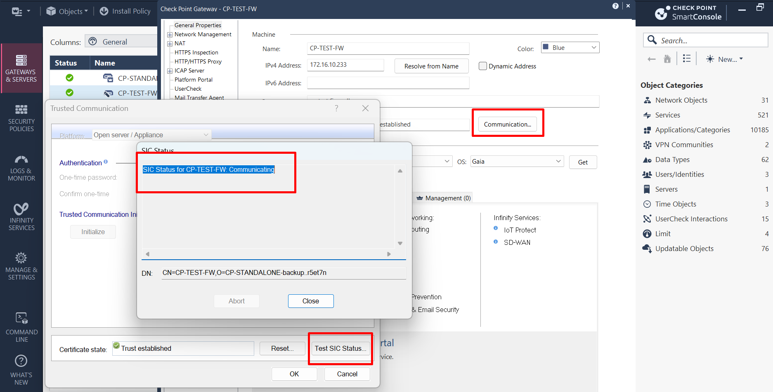Open the New... dropdown in objects panel
773x392 pixels.
(724, 59)
